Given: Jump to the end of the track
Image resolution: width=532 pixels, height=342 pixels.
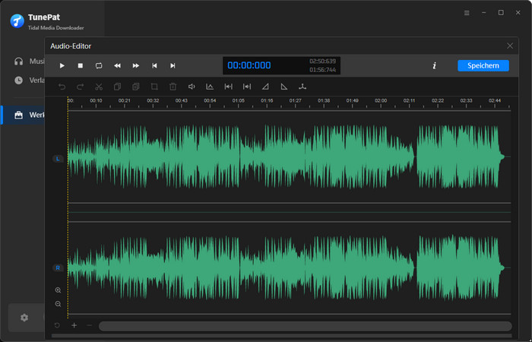Looking at the screenshot, I should (x=173, y=66).
